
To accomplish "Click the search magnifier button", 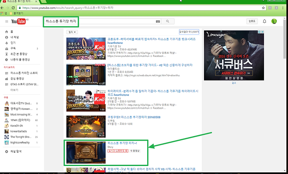I will (x=168, y=21).
